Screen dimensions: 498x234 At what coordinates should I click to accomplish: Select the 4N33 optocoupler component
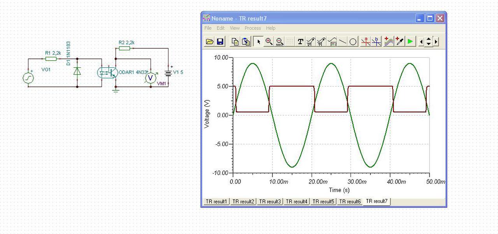(x=107, y=72)
